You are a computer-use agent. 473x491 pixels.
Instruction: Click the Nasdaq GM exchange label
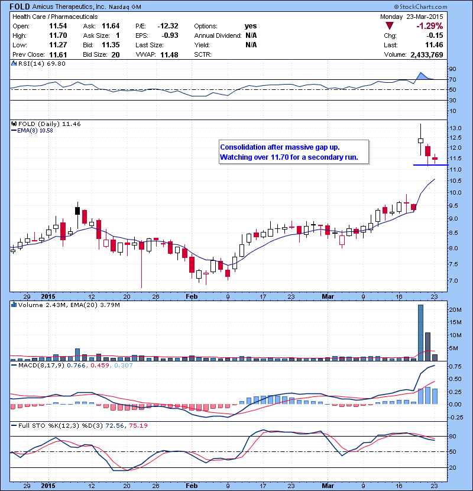pyautogui.click(x=125, y=7)
